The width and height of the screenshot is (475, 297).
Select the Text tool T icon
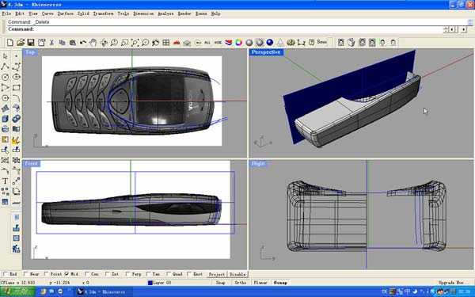[6, 181]
